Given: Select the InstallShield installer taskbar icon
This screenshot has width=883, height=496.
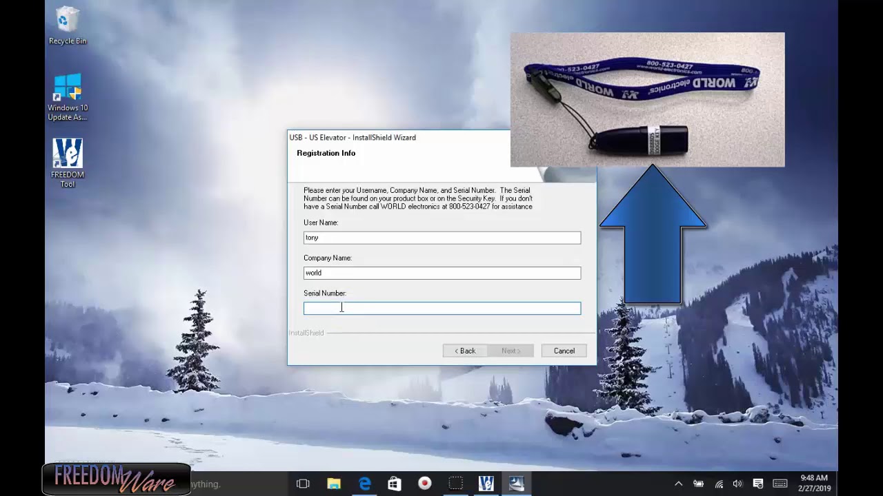Looking at the screenshot, I should point(516,484).
